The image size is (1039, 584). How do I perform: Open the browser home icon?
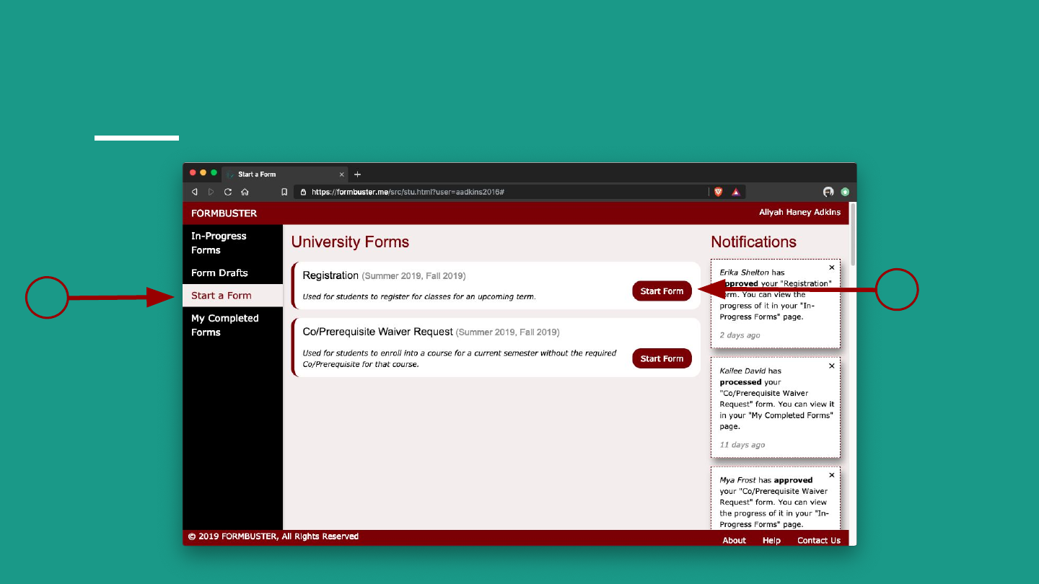click(245, 192)
